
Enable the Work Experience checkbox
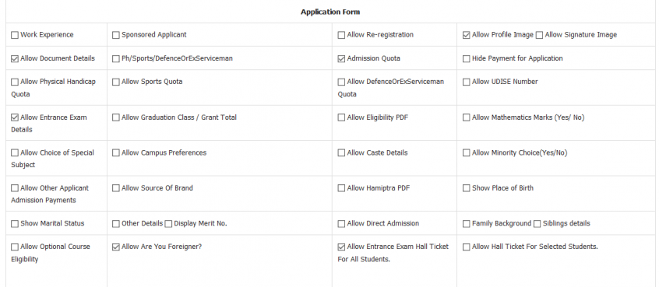[x=15, y=35]
